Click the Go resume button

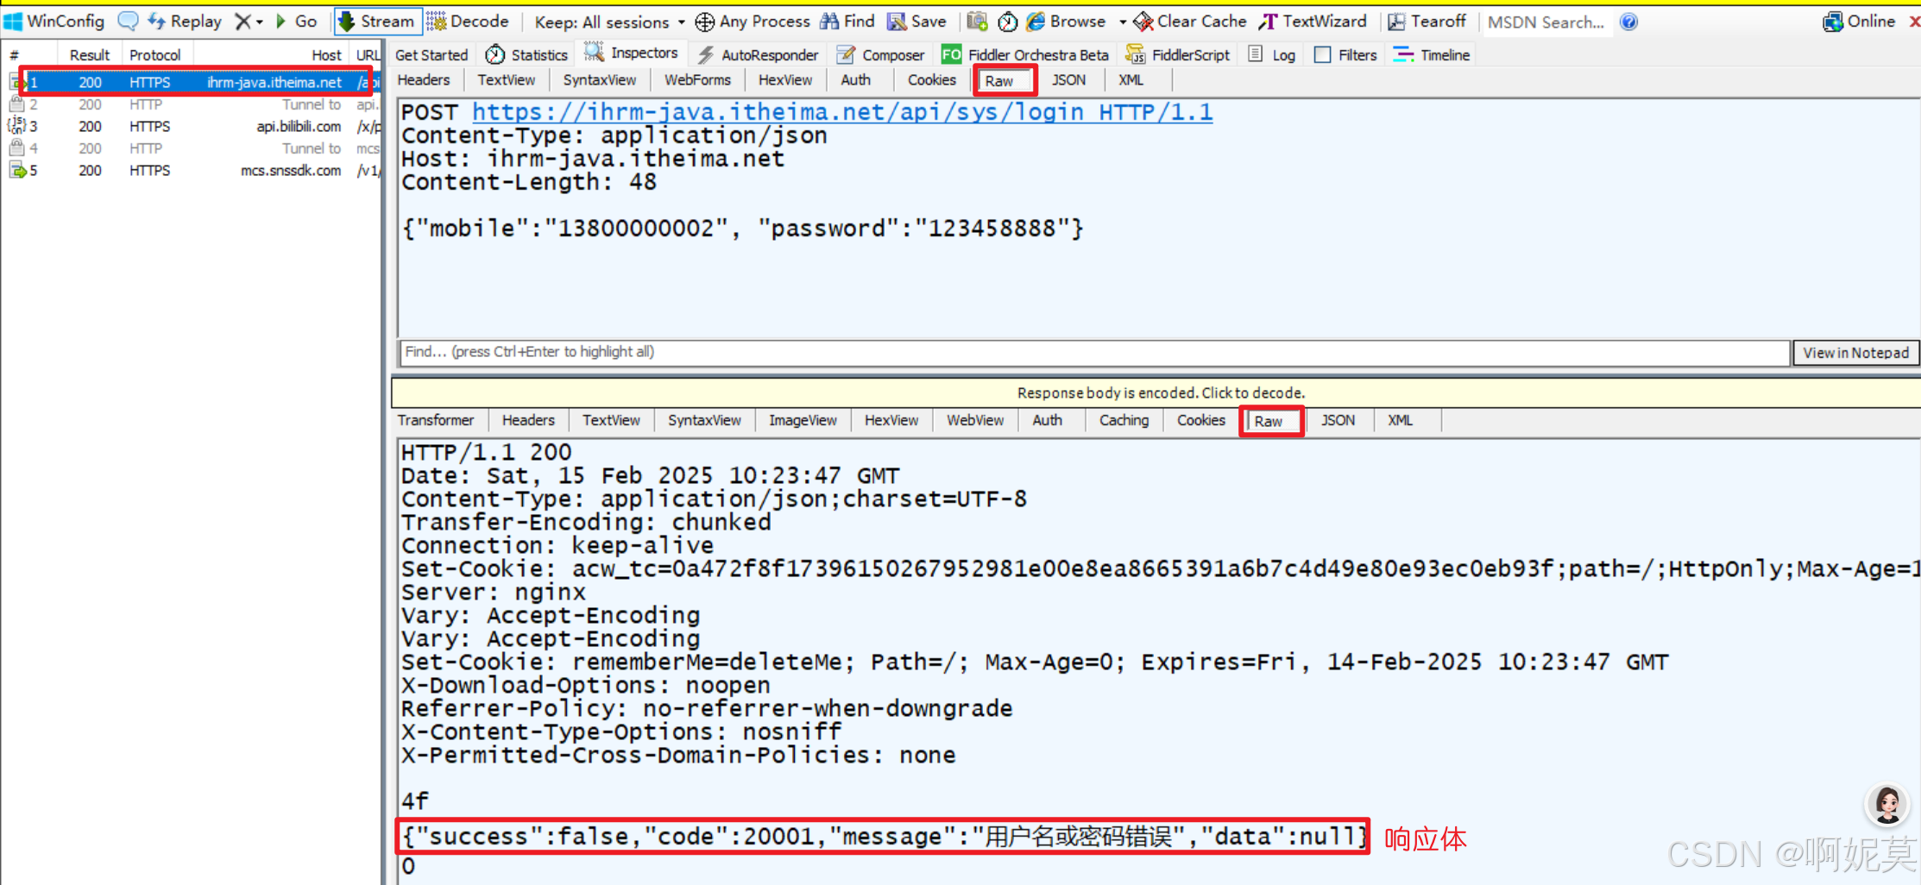click(296, 22)
